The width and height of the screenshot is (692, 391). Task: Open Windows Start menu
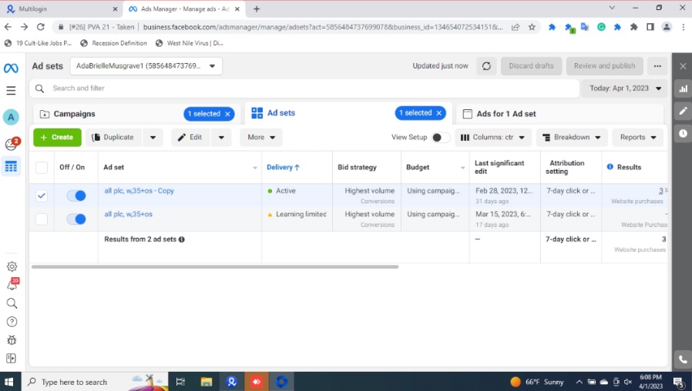pyautogui.click(x=8, y=382)
